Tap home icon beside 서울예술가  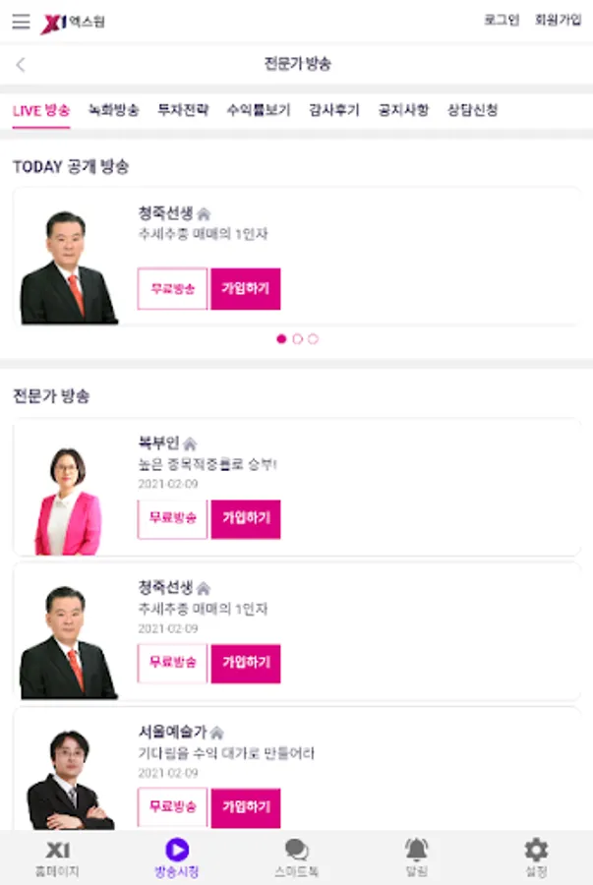tap(217, 733)
